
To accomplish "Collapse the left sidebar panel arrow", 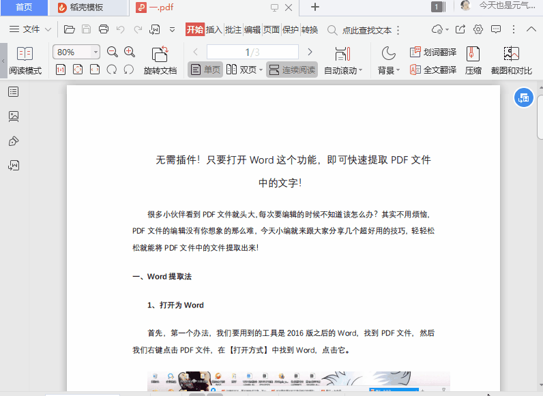I will [3, 61].
